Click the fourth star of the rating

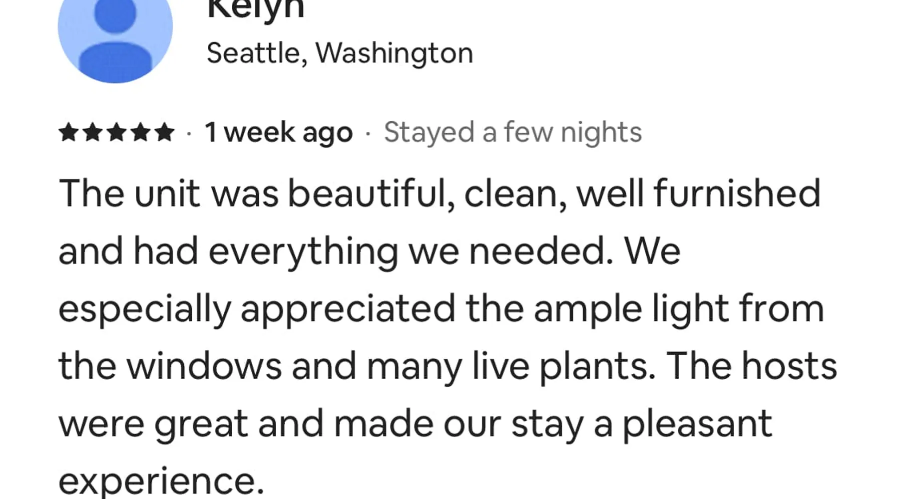[140, 133]
